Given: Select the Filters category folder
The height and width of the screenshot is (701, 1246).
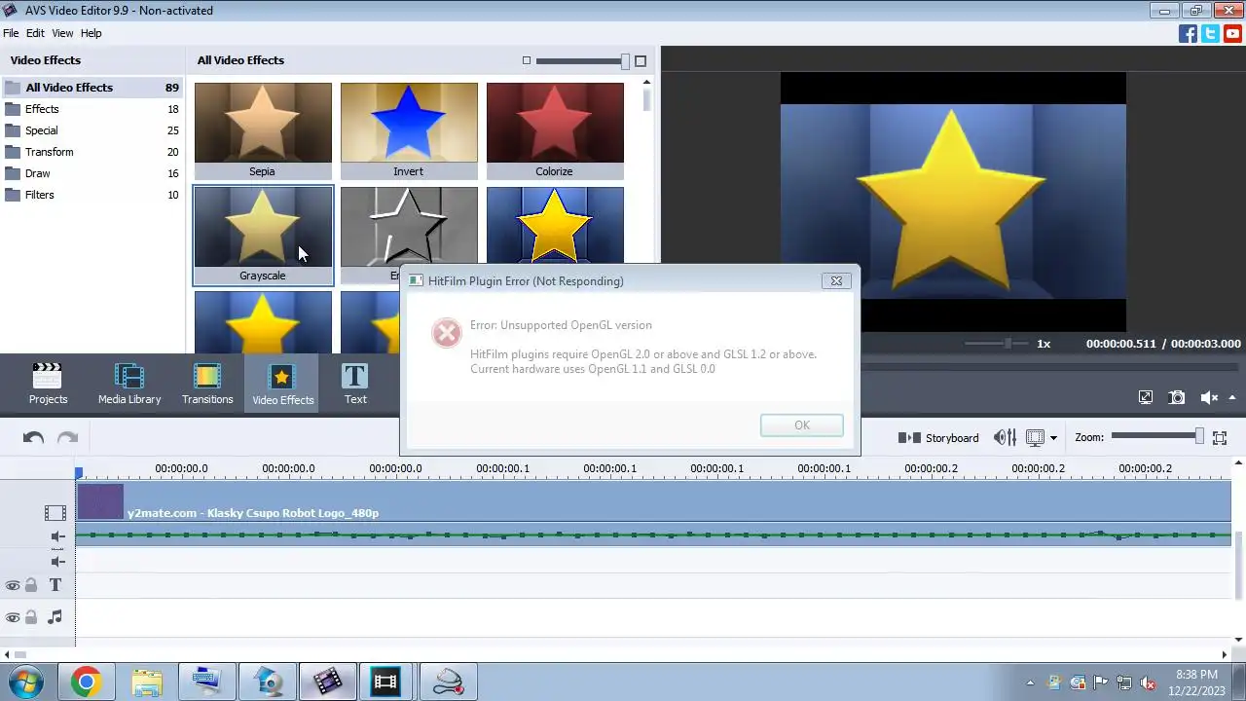Looking at the screenshot, I should pos(92,195).
